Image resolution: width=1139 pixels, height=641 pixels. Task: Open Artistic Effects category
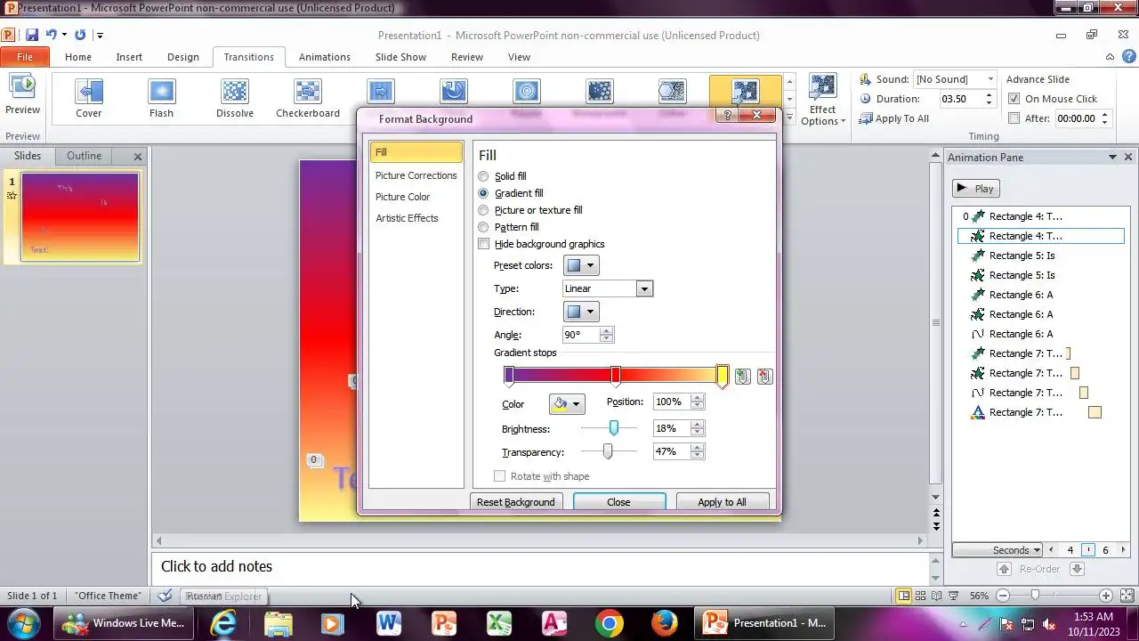[x=407, y=218]
